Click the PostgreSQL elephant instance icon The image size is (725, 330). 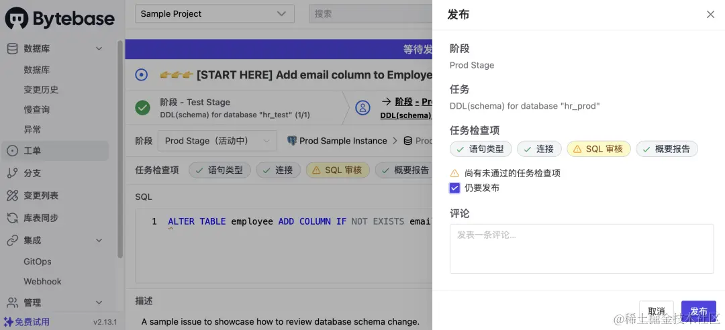point(292,140)
